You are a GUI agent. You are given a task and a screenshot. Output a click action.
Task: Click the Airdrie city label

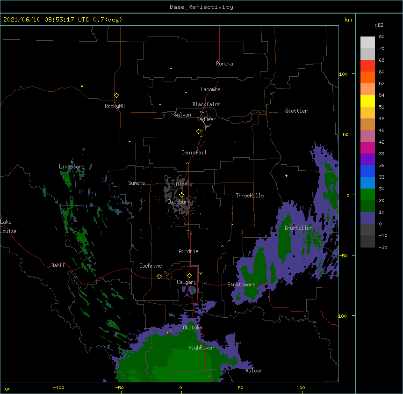point(188,251)
